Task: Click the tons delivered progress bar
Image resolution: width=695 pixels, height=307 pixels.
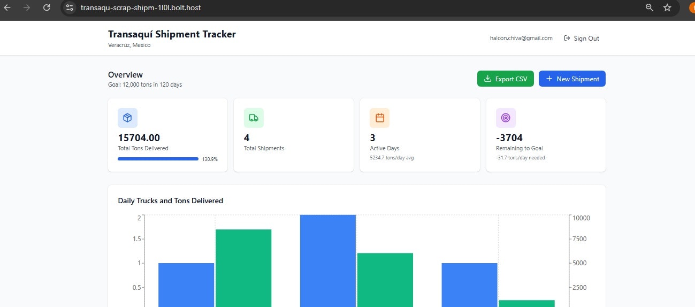Action: (x=158, y=159)
